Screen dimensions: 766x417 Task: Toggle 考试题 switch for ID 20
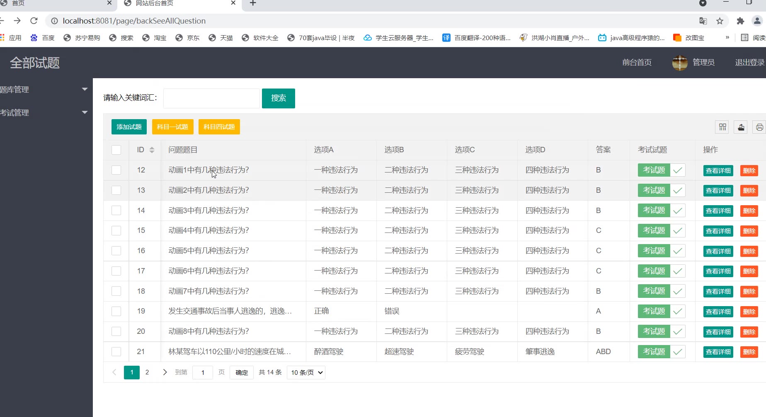661,331
